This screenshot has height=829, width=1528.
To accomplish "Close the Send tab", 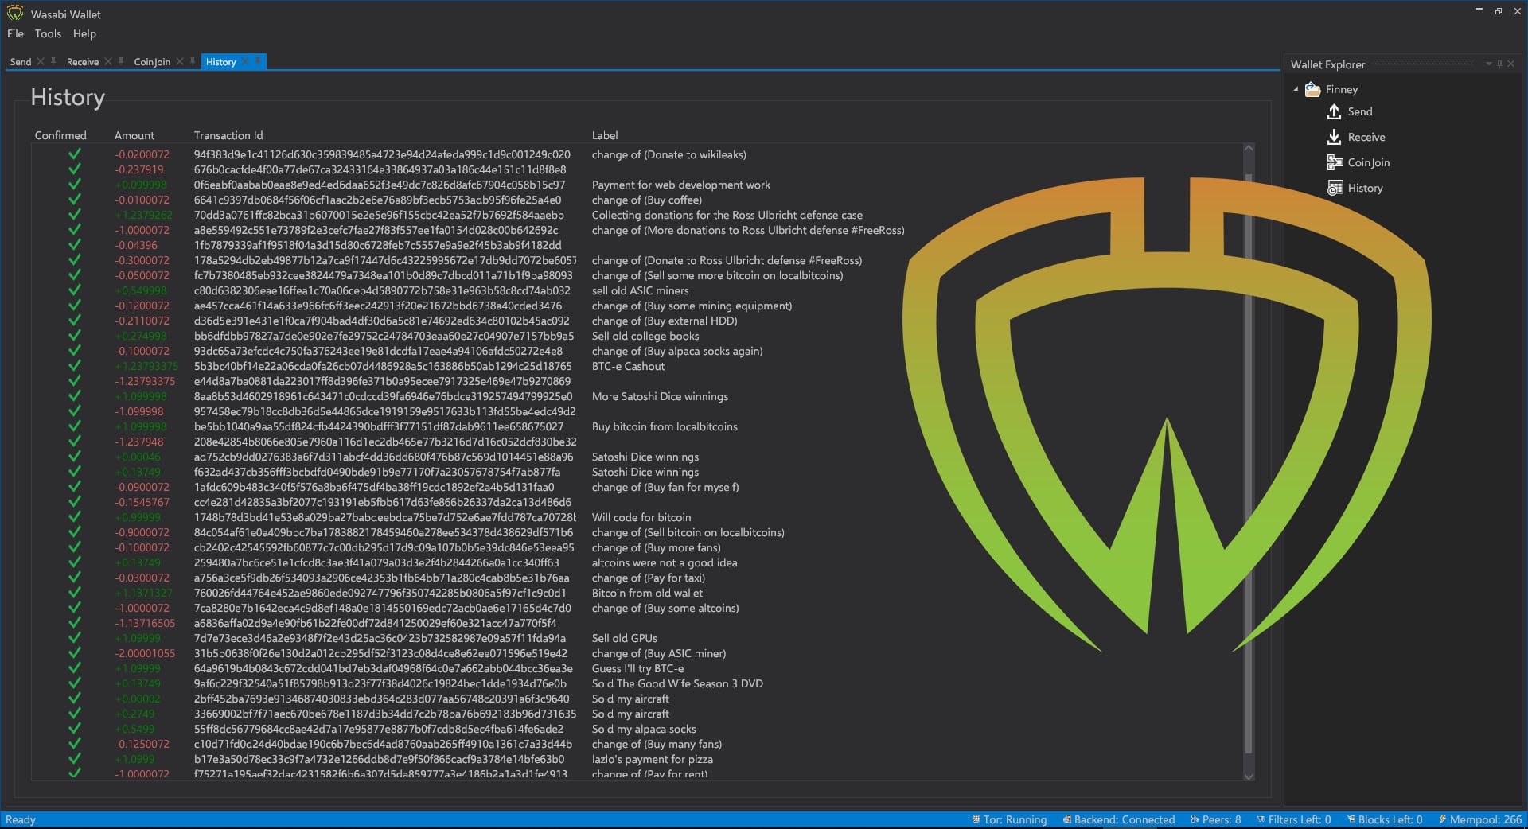I will pos(41,61).
